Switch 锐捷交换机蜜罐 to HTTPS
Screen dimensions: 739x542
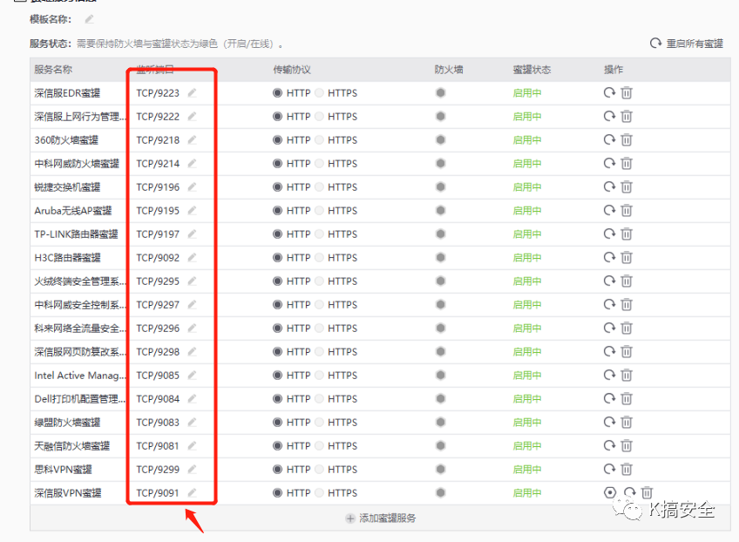coord(319,187)
